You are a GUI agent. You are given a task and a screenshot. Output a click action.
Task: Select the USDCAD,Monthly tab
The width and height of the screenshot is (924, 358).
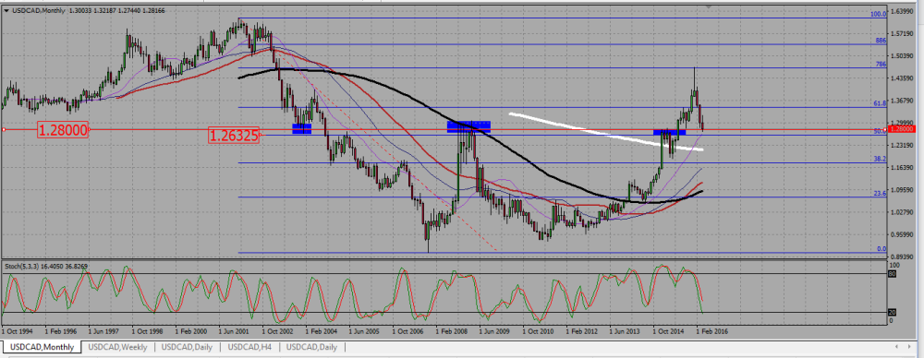(x=43, y=348)
